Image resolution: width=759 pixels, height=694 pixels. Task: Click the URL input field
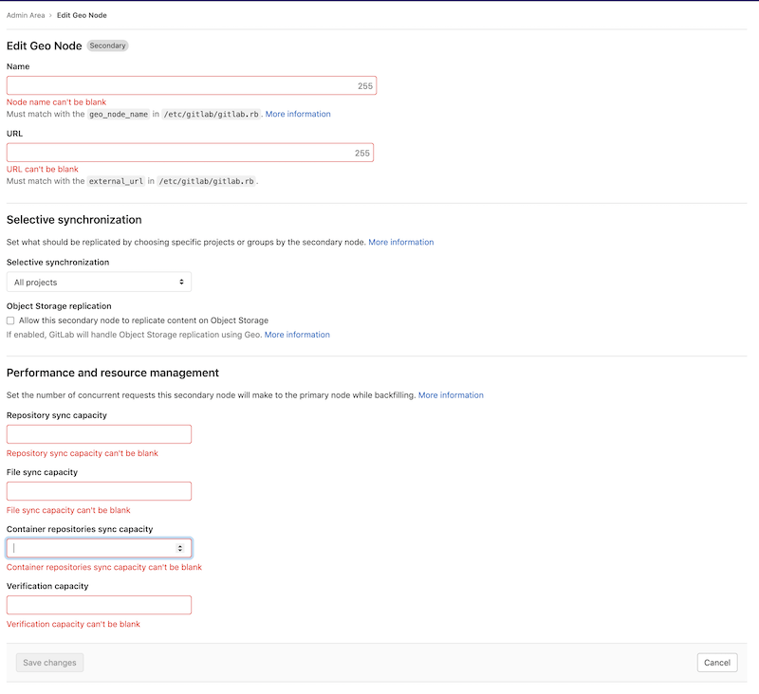(190, 152)
